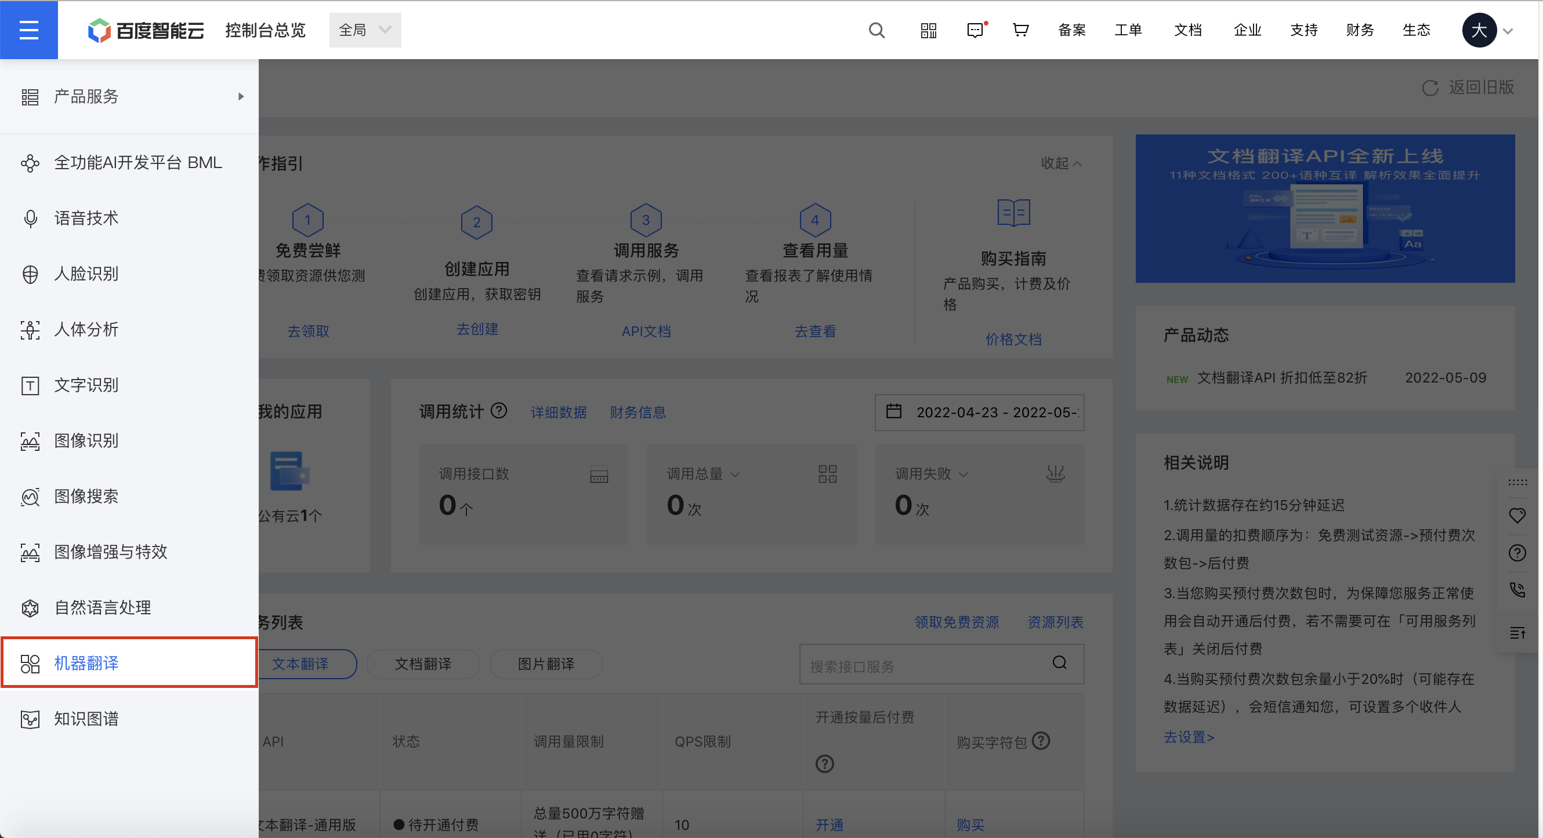1543x838 pixels.
Task: Click the 开通按量后付费 help icon
Action: 825,764
